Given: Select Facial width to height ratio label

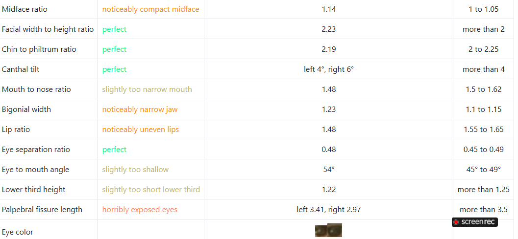Looking at the screenshot, I should (x=48, y=29).
